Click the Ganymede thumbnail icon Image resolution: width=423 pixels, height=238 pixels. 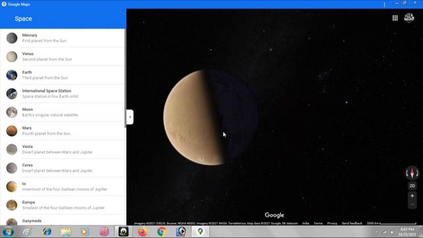[12, 222]
